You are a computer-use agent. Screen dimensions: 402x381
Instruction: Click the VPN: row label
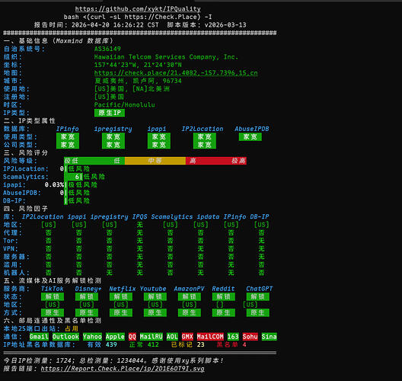coord(10,248)
